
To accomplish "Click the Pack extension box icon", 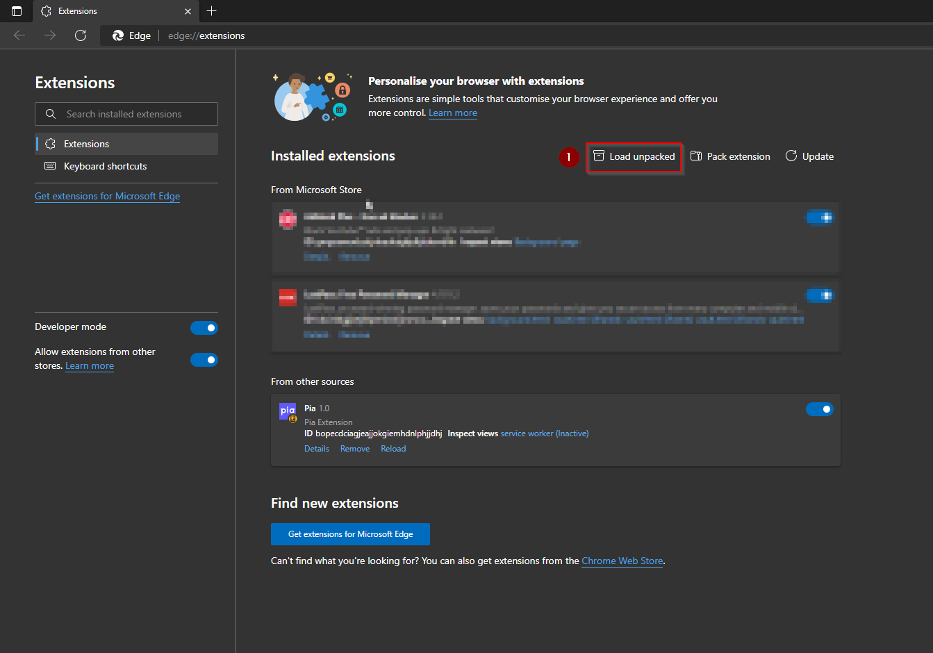I will [x=696, y=156].
